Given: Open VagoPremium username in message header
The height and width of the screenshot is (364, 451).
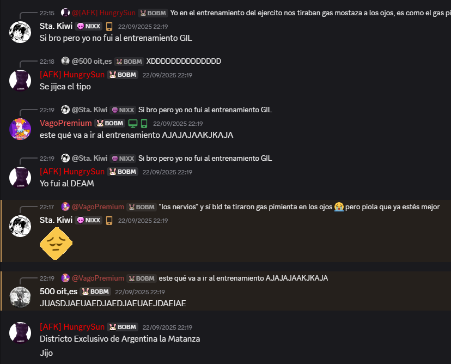Looking at the screenshot, I should click(x=65, y=123).
